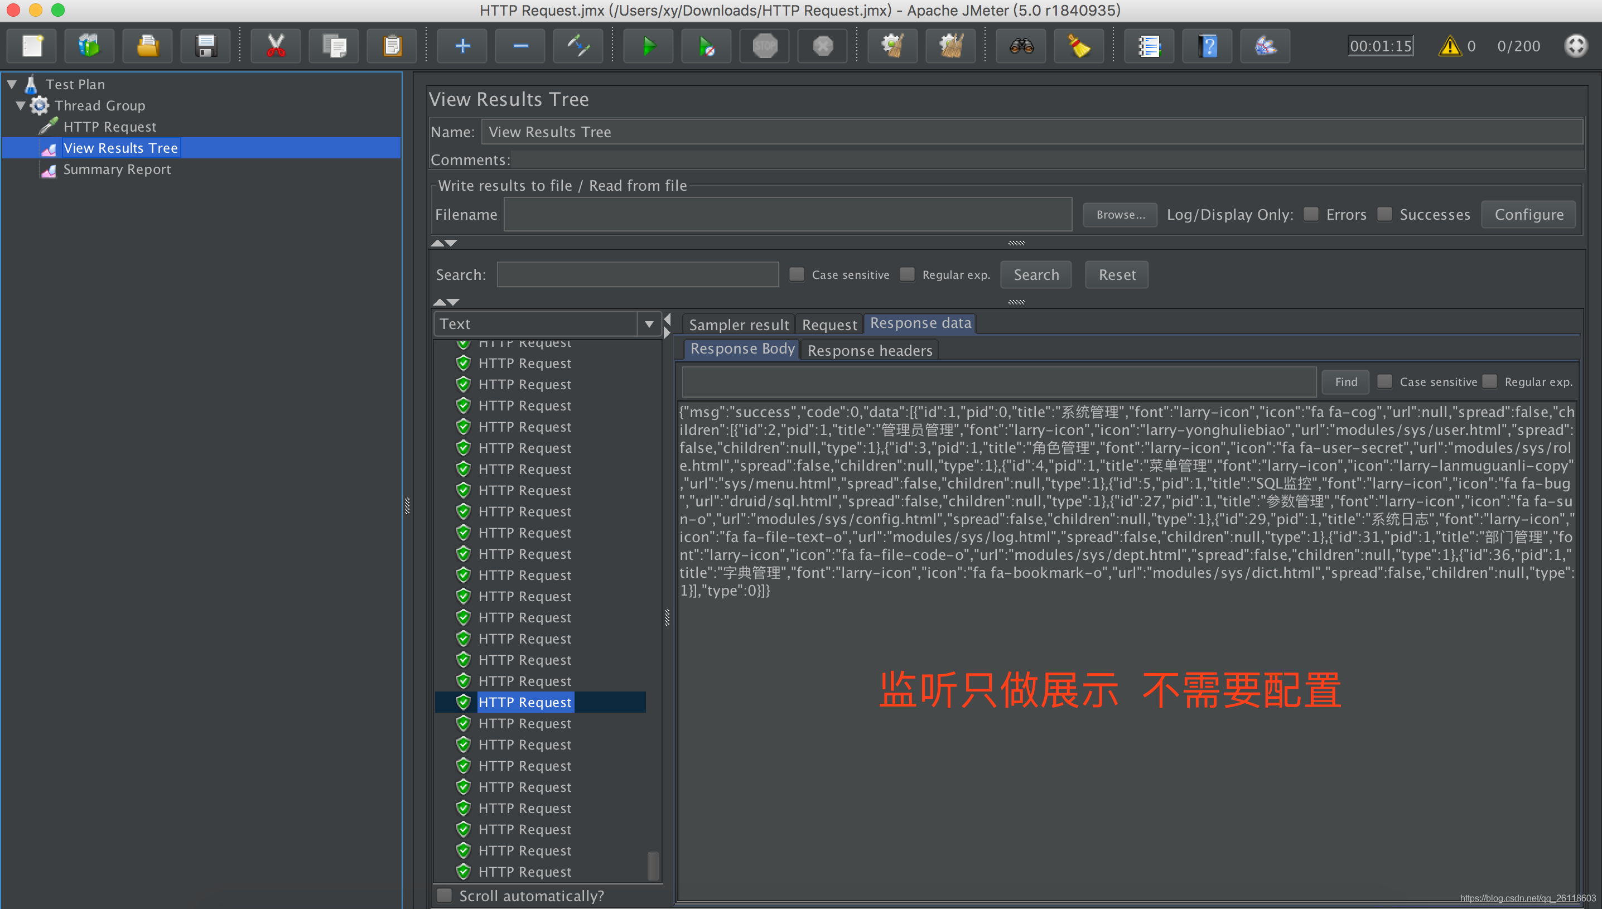Start the test without pauses icon

click(x=707, y=46)
